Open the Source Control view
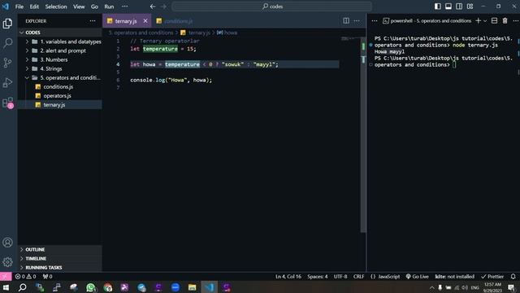The image size is (520, 293). [7, 63]
